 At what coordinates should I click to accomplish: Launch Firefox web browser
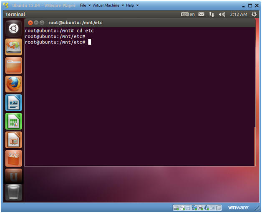click(13, 84)
